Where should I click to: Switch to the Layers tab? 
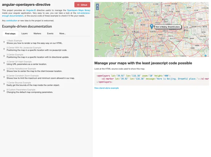coord(25,33)
